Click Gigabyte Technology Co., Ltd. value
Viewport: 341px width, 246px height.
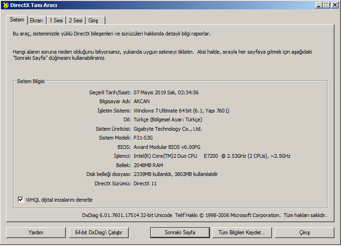(x=167, y=129)
